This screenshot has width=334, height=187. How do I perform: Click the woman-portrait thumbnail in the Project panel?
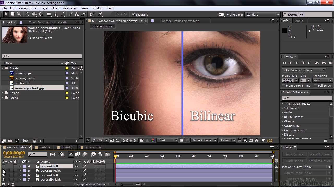coord(14,35)
